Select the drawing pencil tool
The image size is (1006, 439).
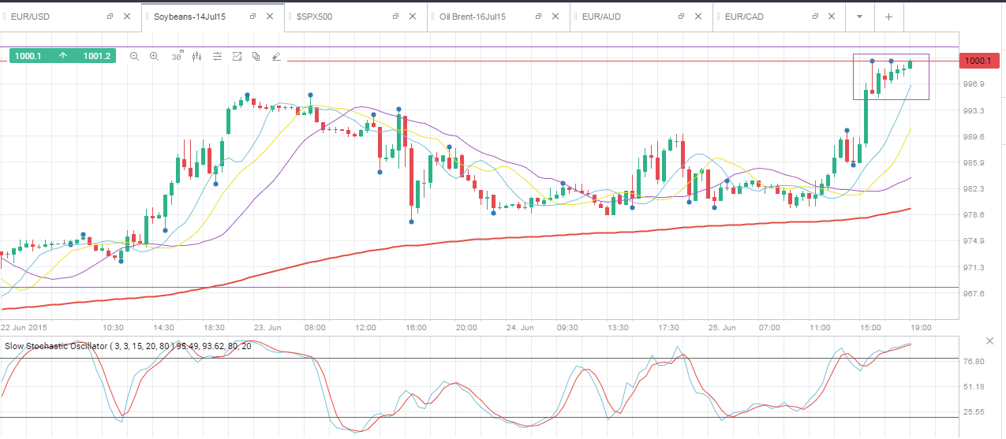(x=276, y=56)
